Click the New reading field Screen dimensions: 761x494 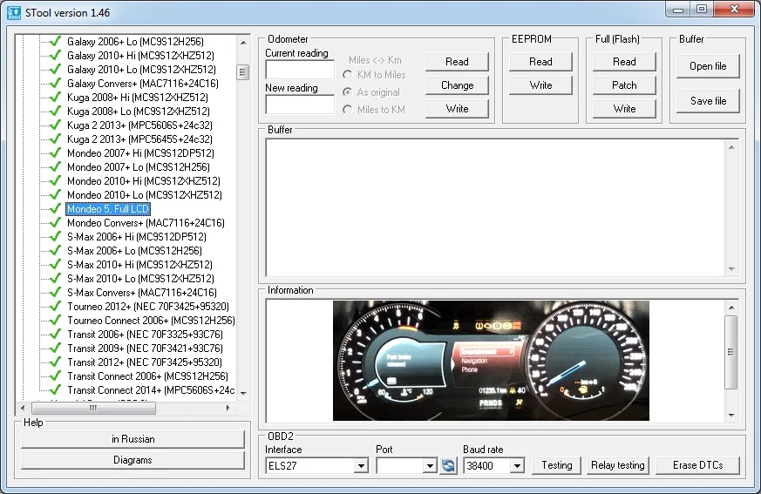pos(300,105)
